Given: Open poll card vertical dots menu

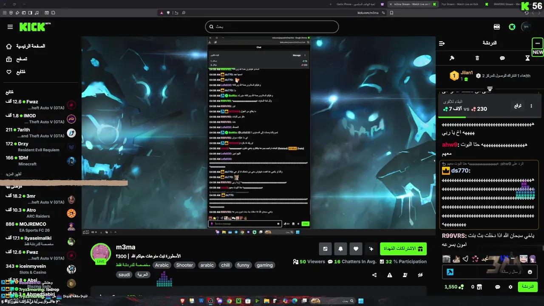Looking at the screenshot, I should coord(531,106).
